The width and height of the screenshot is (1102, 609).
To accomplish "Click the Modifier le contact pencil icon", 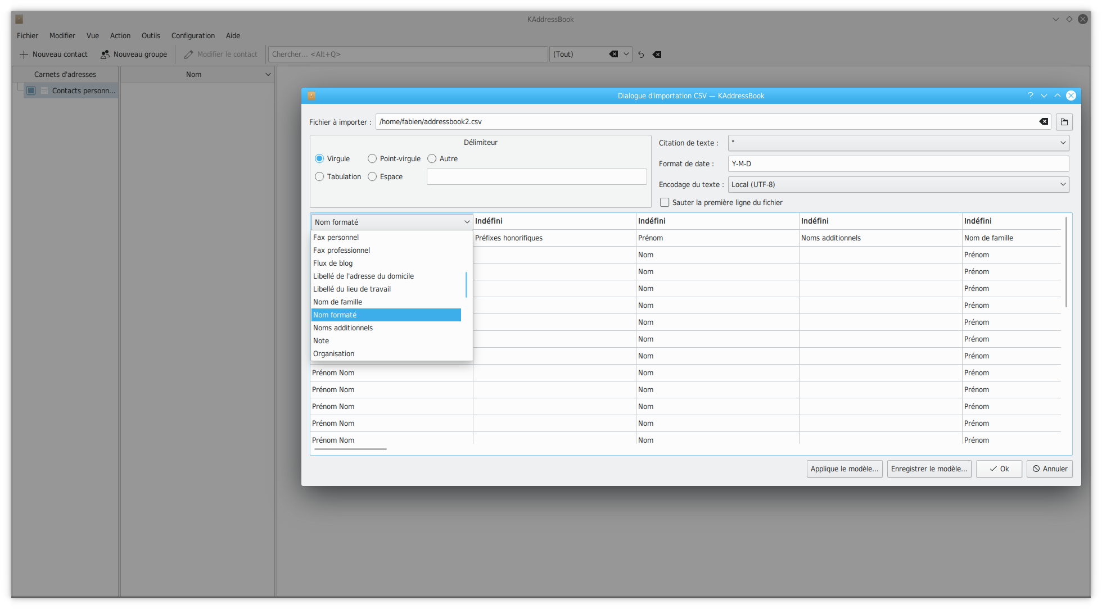I will click(189, 54).
